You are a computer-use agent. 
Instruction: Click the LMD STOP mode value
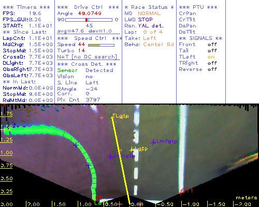[145, 20]
